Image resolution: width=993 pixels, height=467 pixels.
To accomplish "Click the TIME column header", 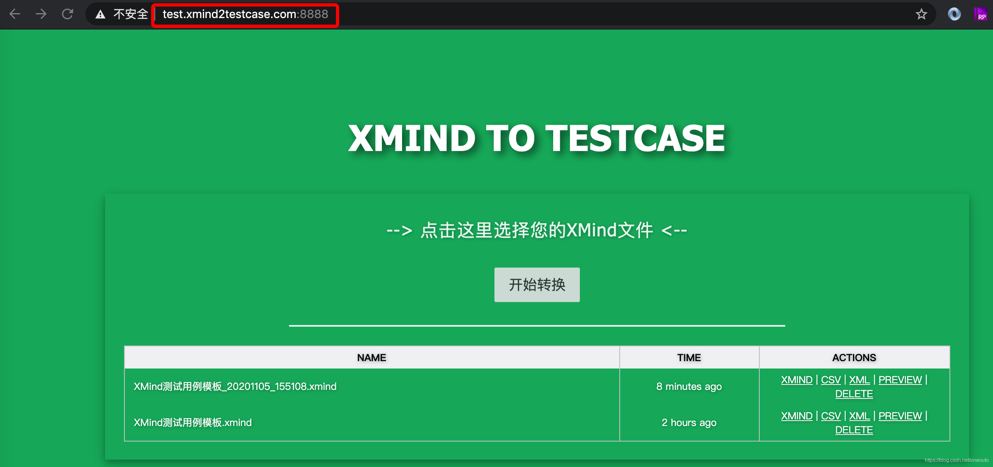I will [x=689, y=357].
